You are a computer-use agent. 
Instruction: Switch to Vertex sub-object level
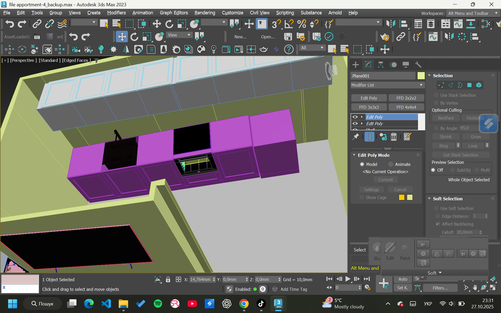click(x=441, y=85)
